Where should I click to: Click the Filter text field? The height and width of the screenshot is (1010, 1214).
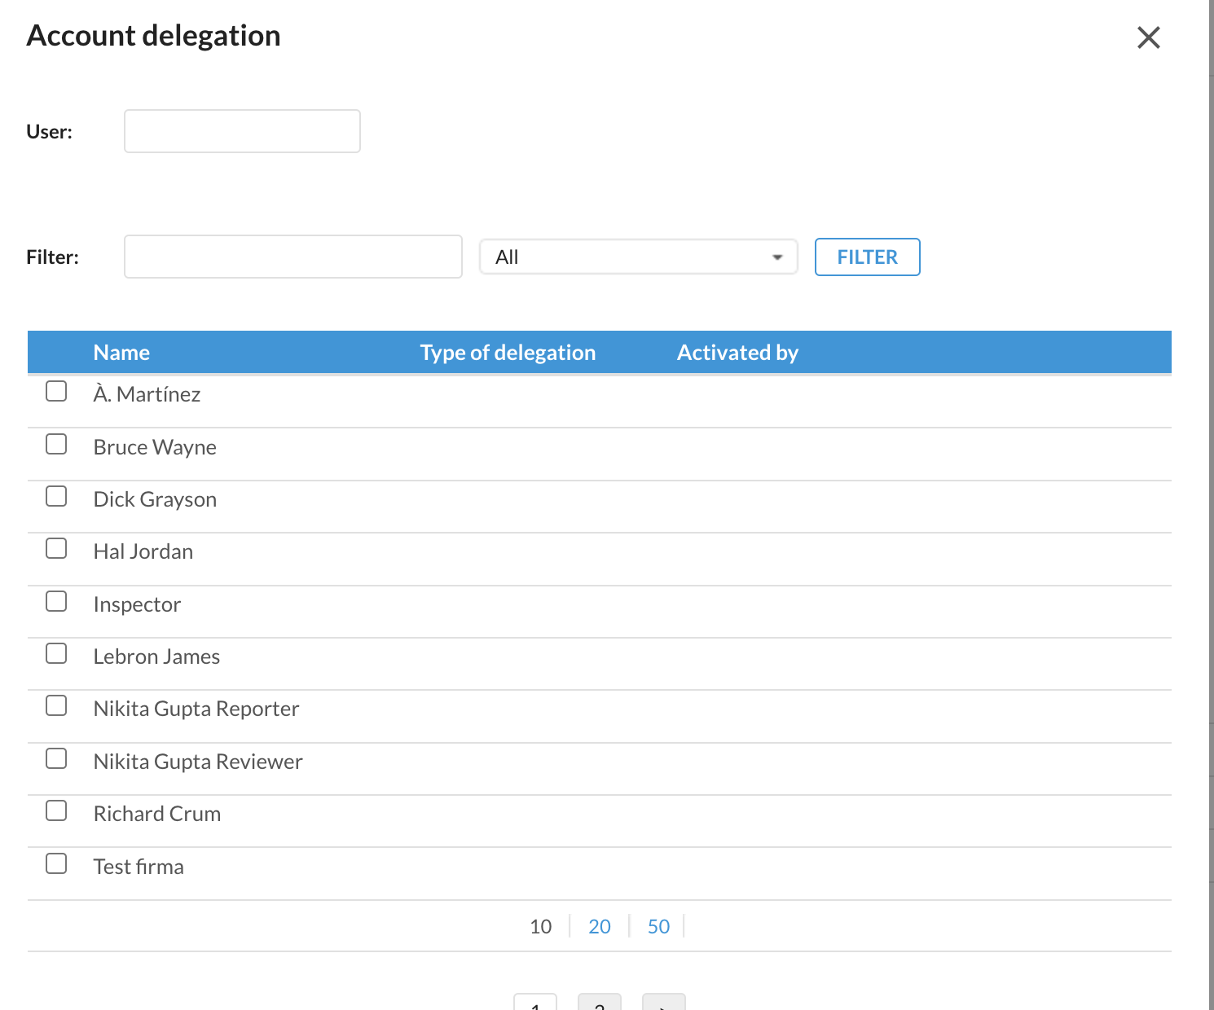tap(293, 257)
